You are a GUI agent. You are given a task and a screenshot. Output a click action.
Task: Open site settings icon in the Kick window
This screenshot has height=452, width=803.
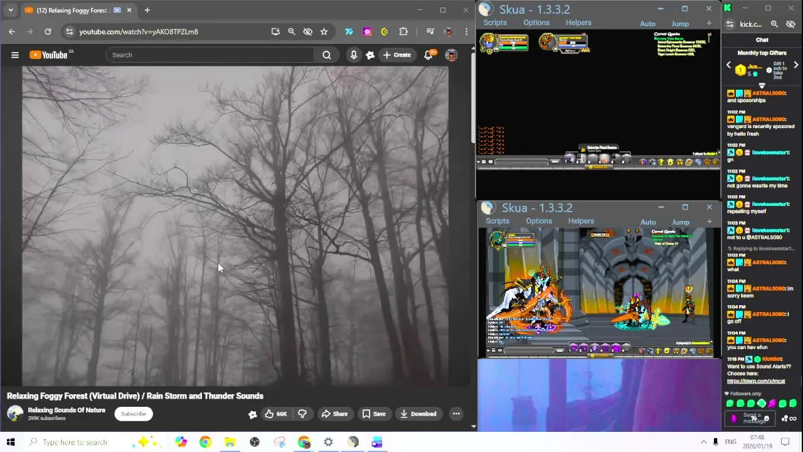[x=730, y=24]
